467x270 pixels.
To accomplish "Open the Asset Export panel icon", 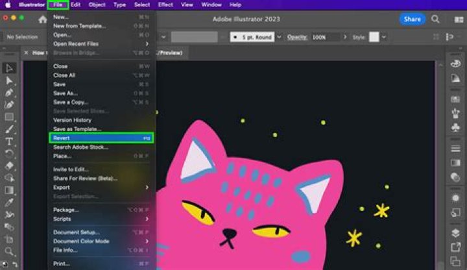I will 455,247.
